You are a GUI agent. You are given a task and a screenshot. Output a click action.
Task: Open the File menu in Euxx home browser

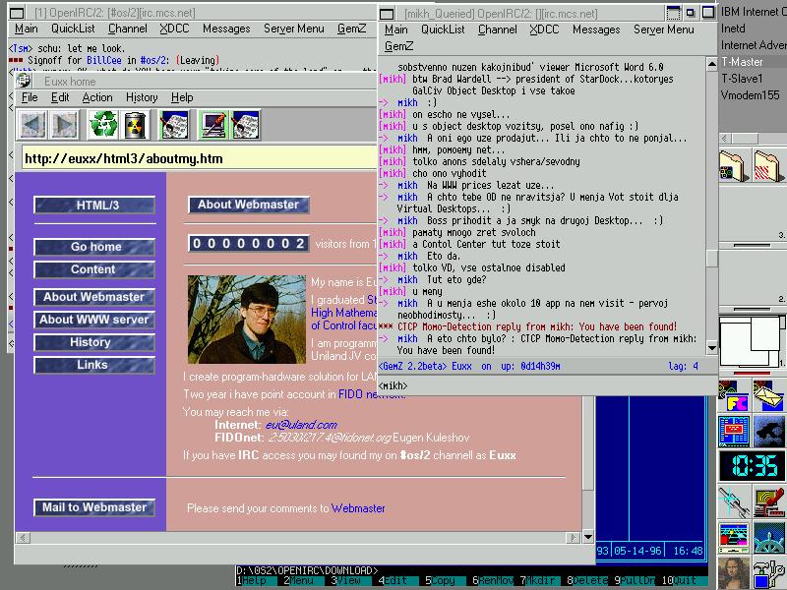(x=30, y=97)
